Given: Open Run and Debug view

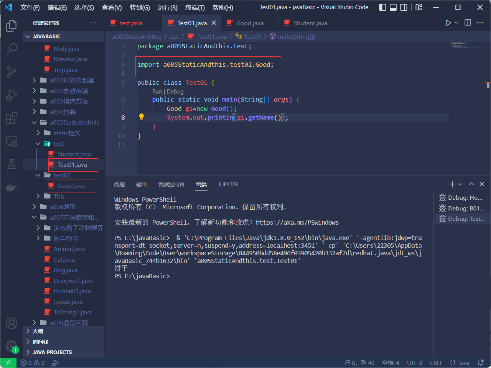Looking at the screenshot, I should [x=12, y=95].
